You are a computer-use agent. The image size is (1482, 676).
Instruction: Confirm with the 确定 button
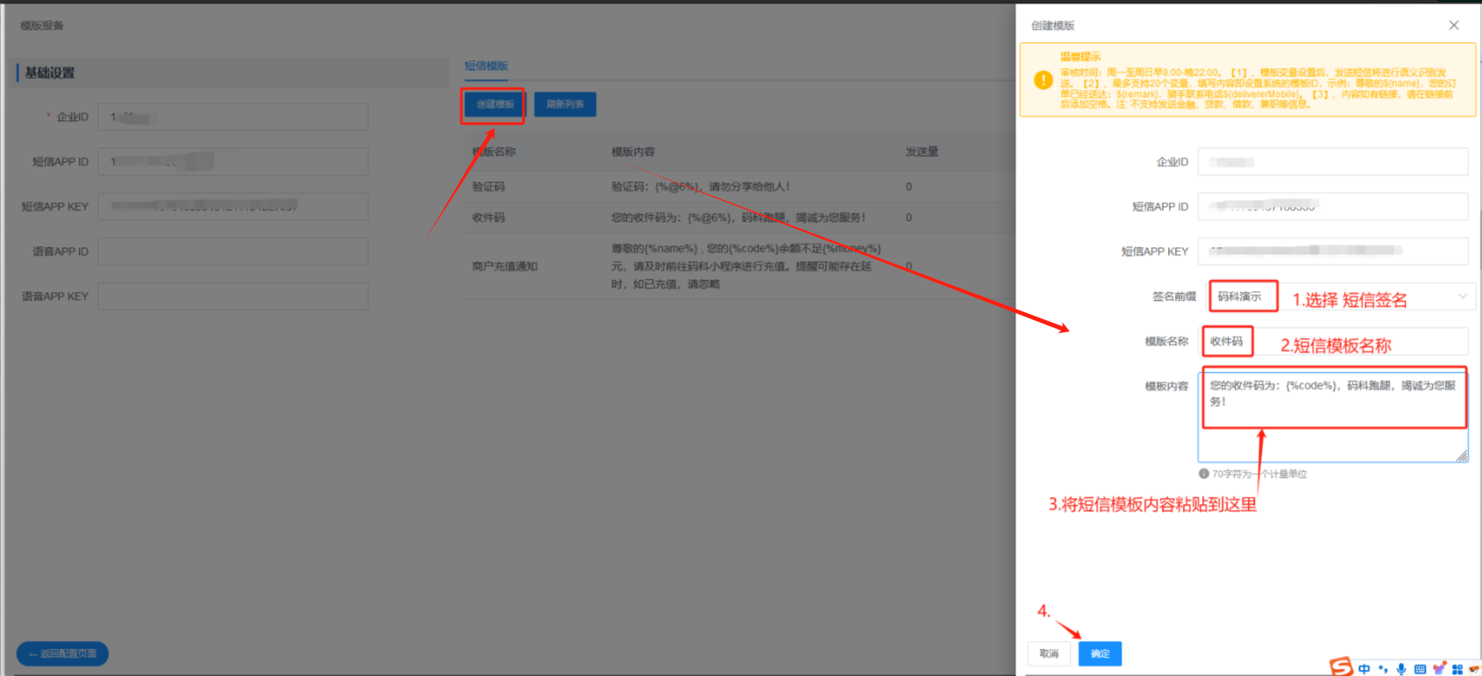1101,653
